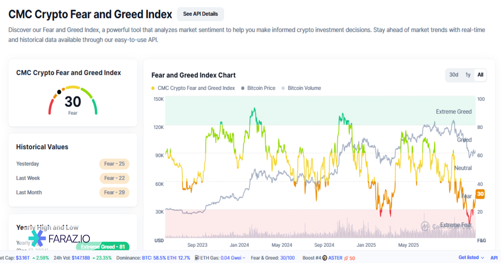This screenshot has height=263, width=501.
Task: Switch chart range to 1y
Action: tap(468, 75)
